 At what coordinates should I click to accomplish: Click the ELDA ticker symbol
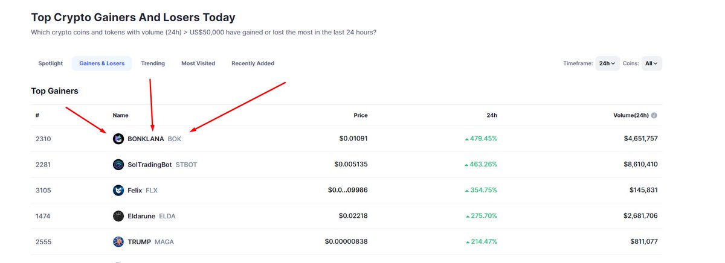(x=167, y=216)
